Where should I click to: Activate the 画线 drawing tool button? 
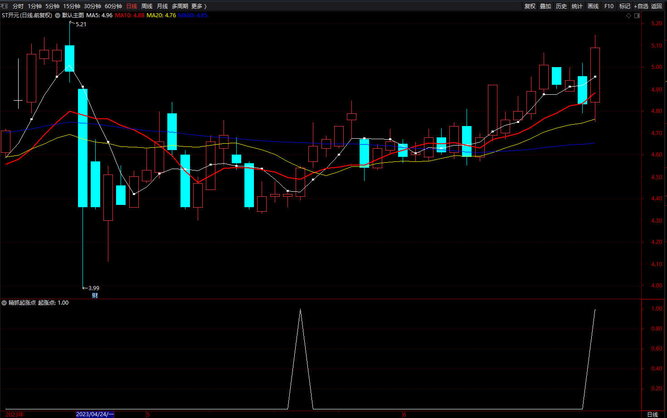coord(593,6)
